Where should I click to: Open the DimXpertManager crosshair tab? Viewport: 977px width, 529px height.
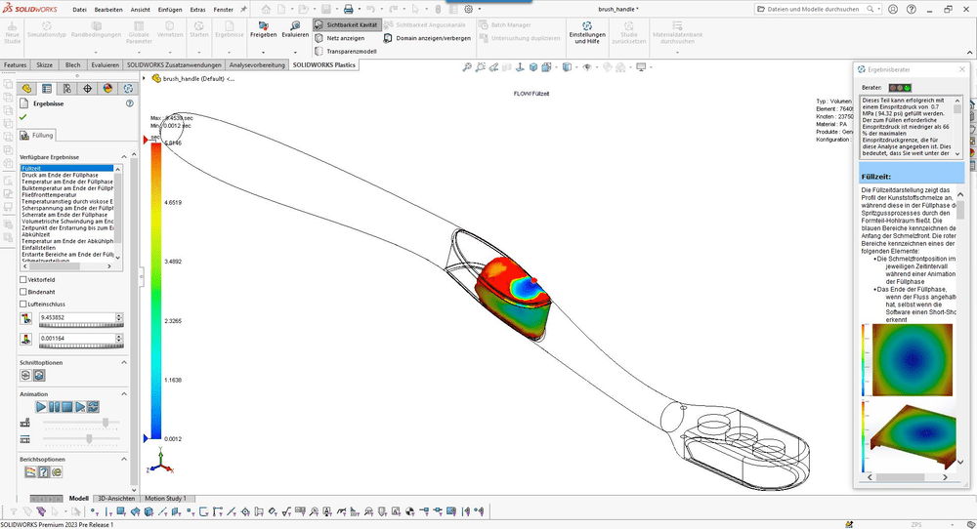[x=87, y=89]
